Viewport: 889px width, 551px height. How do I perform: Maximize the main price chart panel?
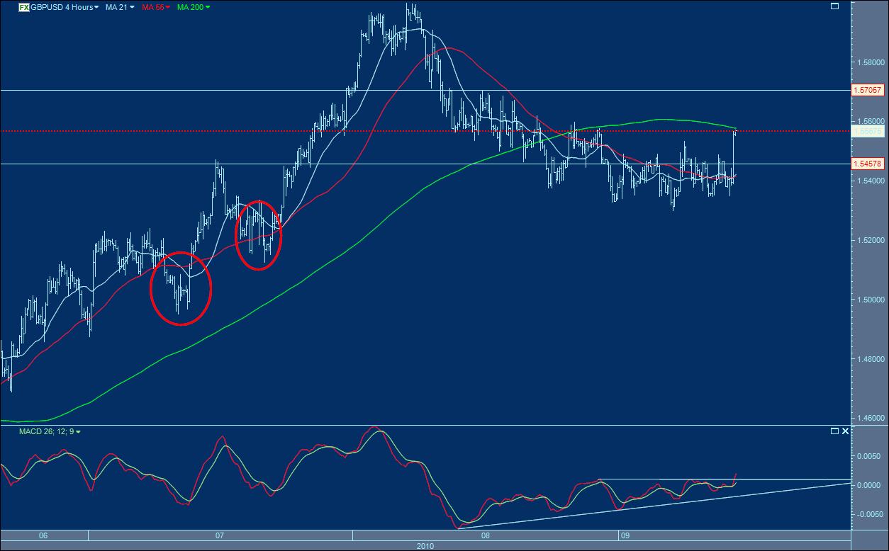pyautogui.click(x=835, y=6)
